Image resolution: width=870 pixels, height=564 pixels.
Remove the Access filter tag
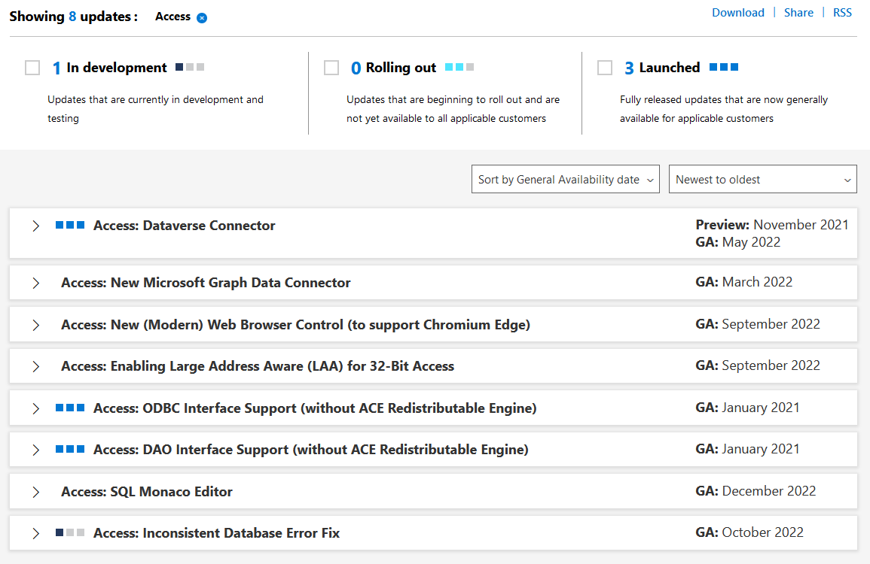point(202,18)
